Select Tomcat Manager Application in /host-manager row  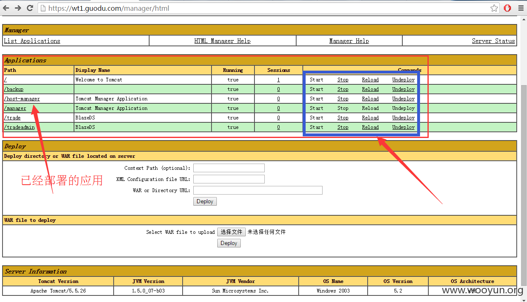tap(112, 99)
